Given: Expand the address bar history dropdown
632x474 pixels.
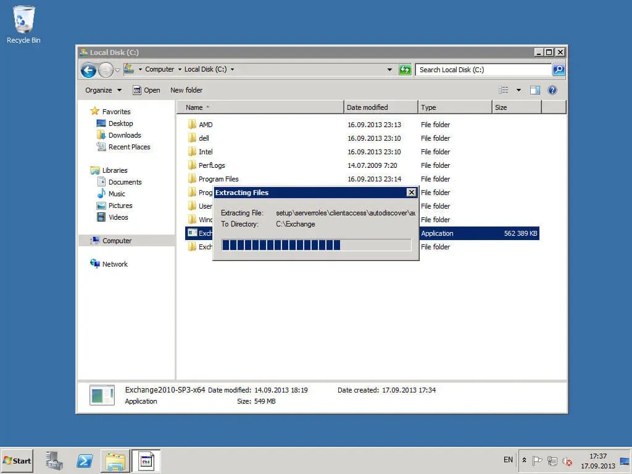Looking at the screenshot, I should [x=389, y=70].
